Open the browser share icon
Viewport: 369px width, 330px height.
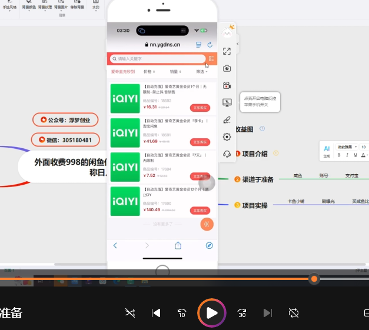pos(178,245)
